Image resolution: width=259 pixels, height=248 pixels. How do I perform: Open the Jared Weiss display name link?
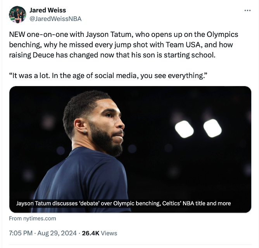[x=48, y=10]
